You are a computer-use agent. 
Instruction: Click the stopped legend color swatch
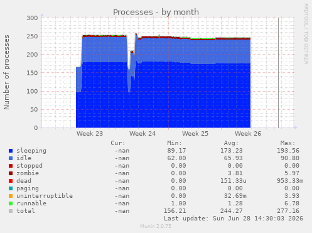pyautogui.click(x=11, y=166)
